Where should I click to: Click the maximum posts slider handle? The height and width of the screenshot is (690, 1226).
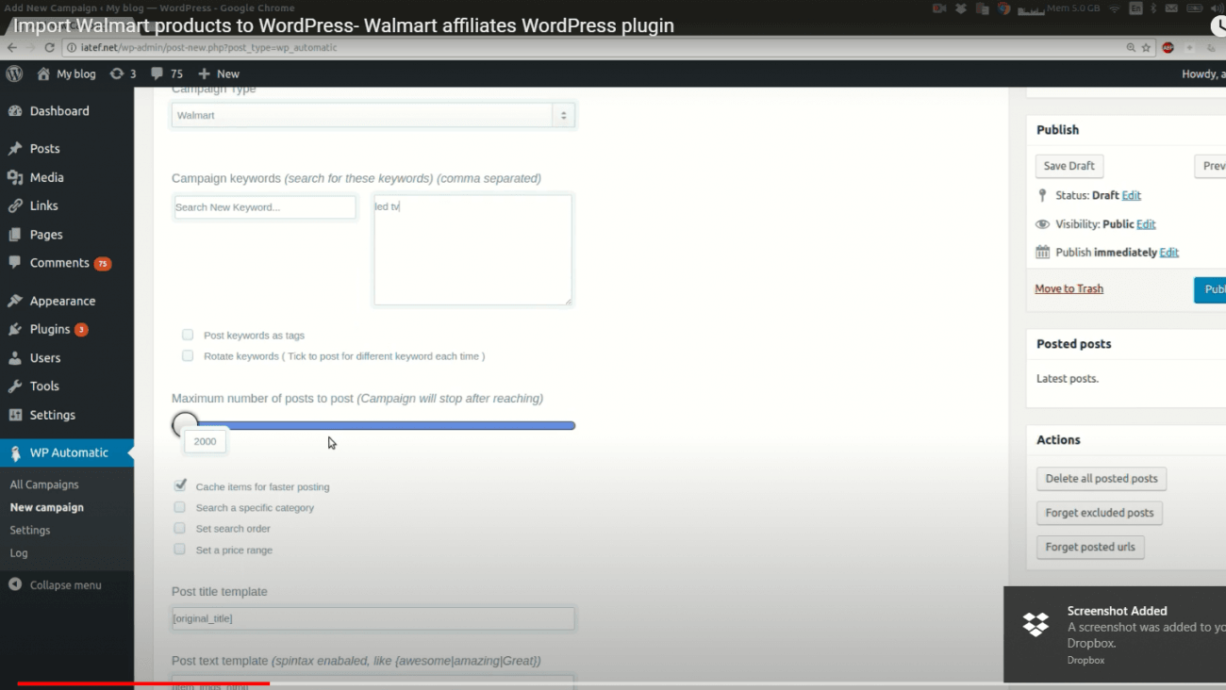pos(186,424)
